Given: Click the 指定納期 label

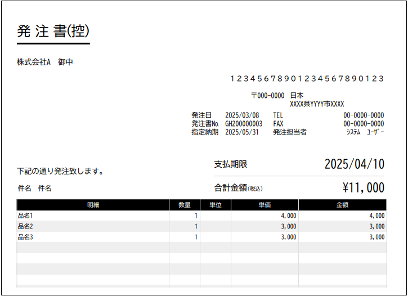Looking at the screenshot, I should click(205, 132).
